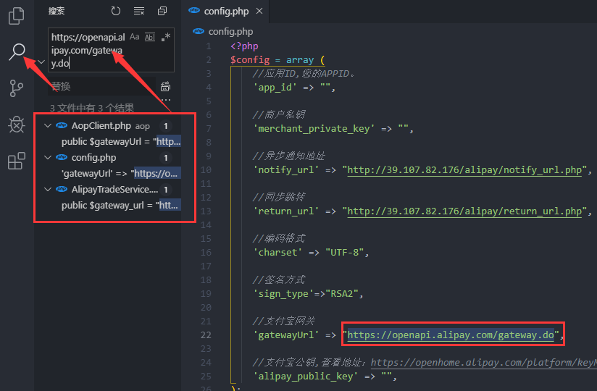Select AlipayTradeService file in results

[114, 190]
